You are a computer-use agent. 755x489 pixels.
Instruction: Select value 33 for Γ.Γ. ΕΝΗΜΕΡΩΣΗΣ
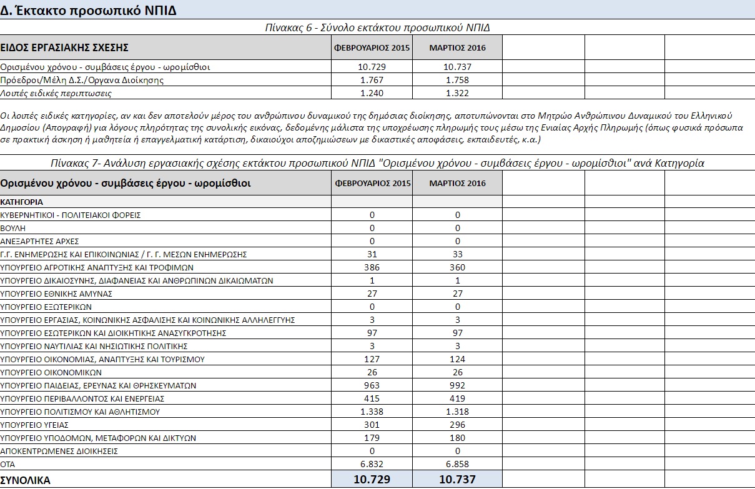point(457,254)
